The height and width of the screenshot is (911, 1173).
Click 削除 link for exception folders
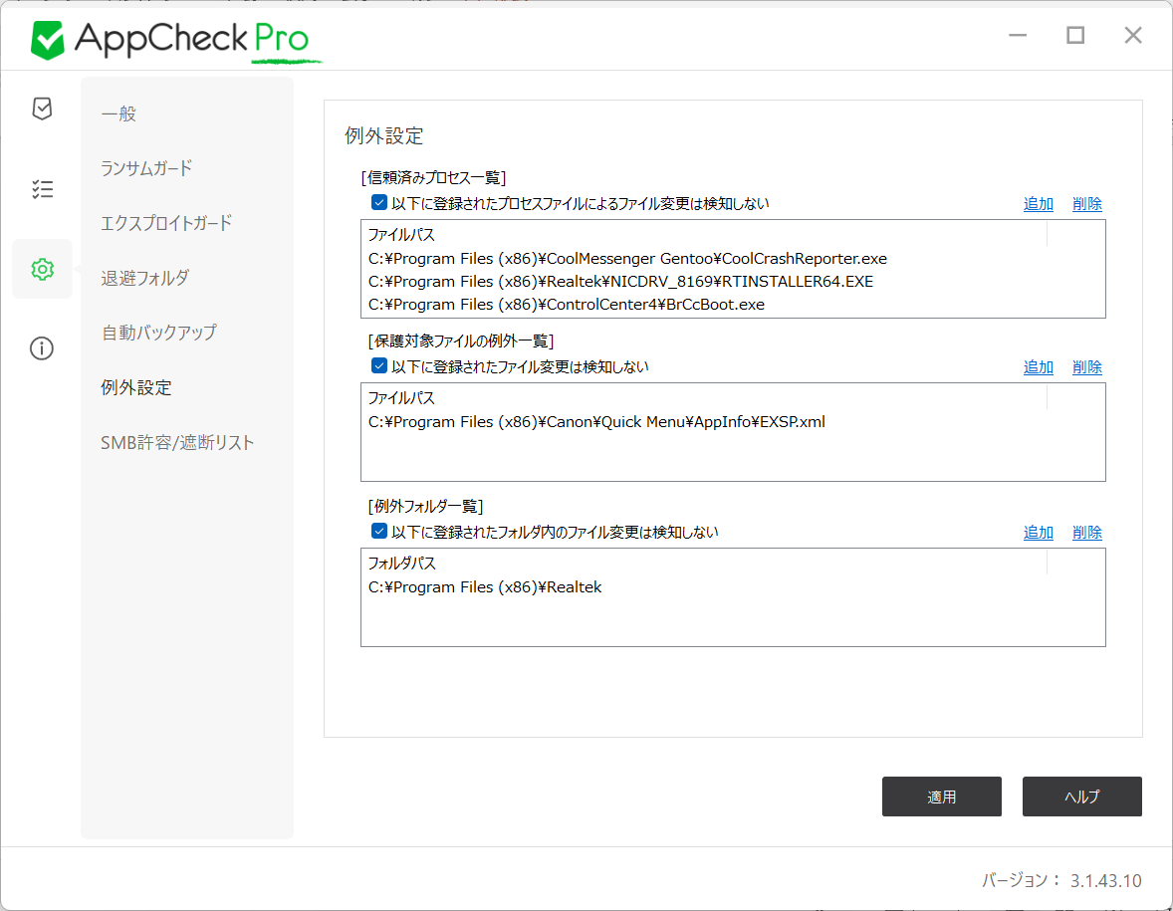point(1086,533)
